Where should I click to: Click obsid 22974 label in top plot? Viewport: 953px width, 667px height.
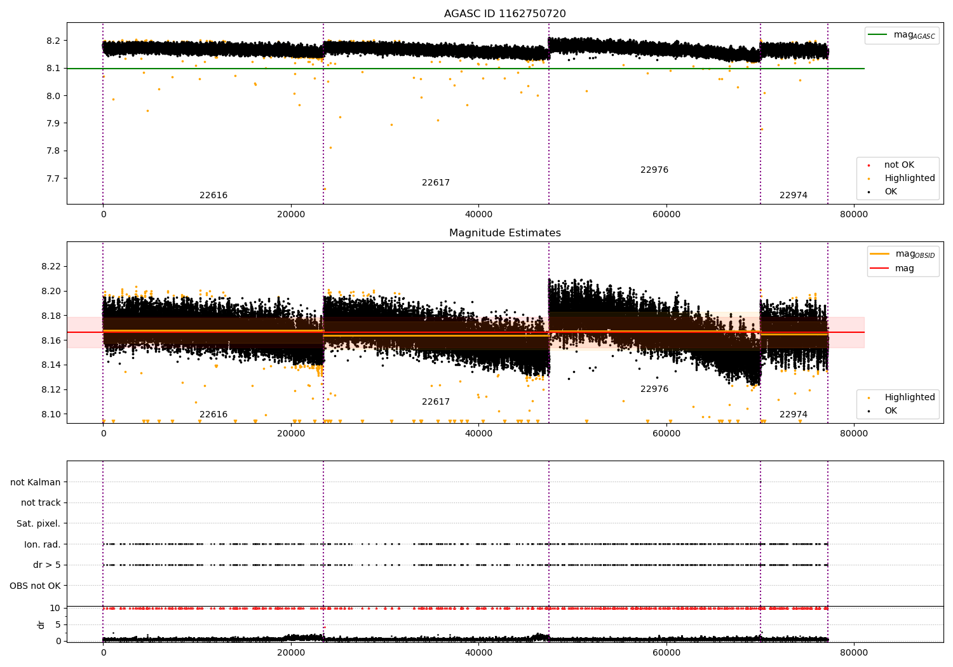click(x=794, y=196)
